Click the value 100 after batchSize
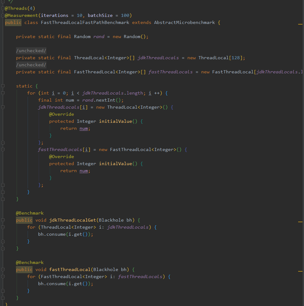The height and width of the screenshot is (306, 304). [125, 15]
